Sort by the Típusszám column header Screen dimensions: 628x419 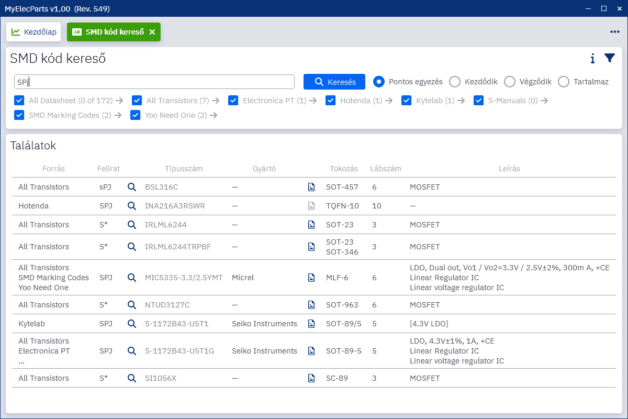[184, 169]
